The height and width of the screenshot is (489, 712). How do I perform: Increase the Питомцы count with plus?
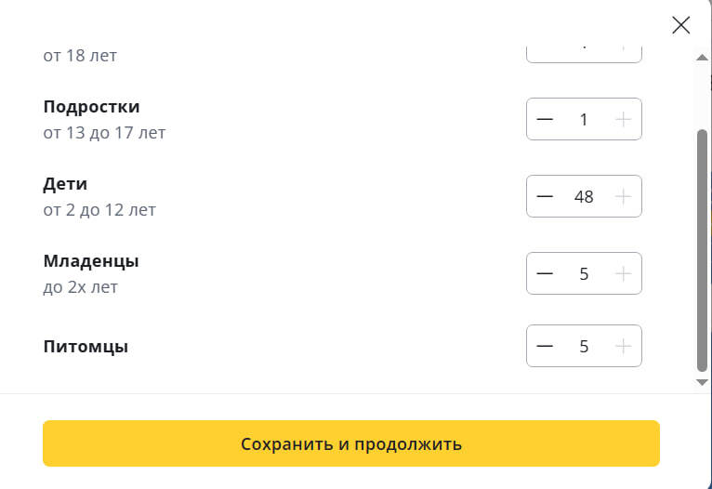pyautogui.click(x=624, y=346)
